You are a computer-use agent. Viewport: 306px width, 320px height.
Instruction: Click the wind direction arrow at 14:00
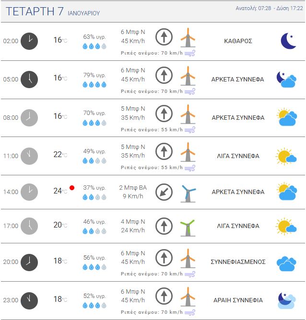tap(164, 192)
